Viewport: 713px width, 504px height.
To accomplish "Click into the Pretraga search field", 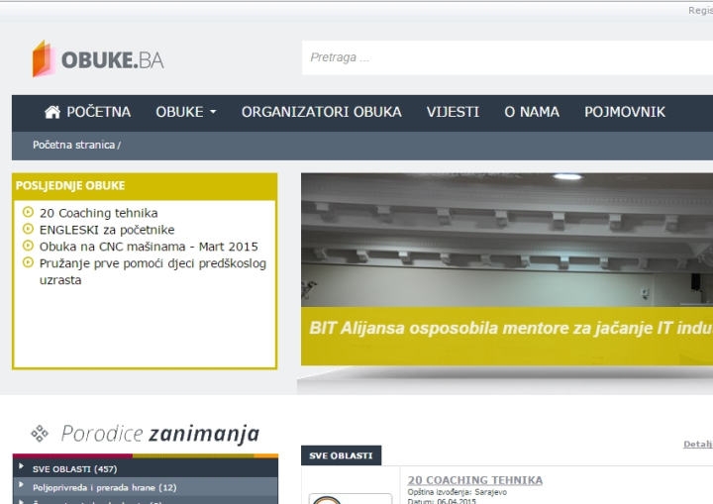I will click(x=505, y=57).
